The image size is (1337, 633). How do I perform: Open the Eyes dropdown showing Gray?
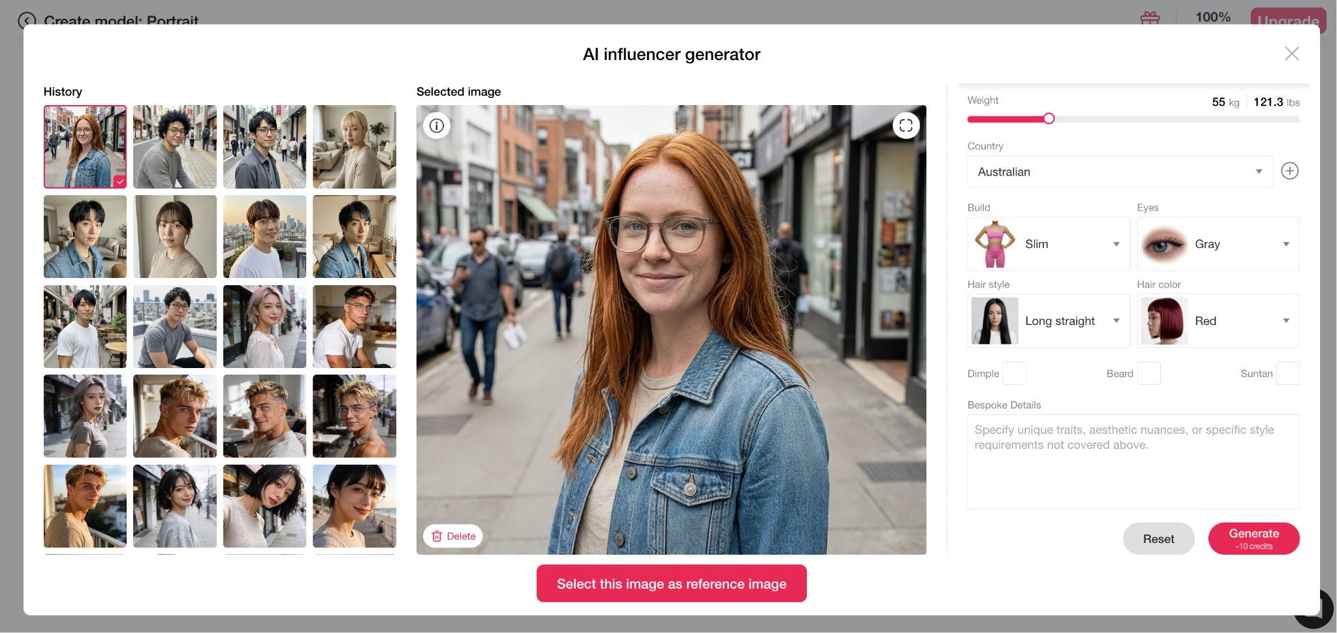(1218, 244)
